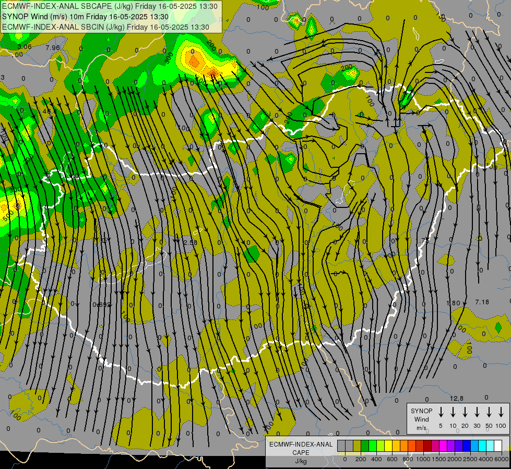
Task: Select the pure blue swatch in CAPE legend
Action: 466,446
